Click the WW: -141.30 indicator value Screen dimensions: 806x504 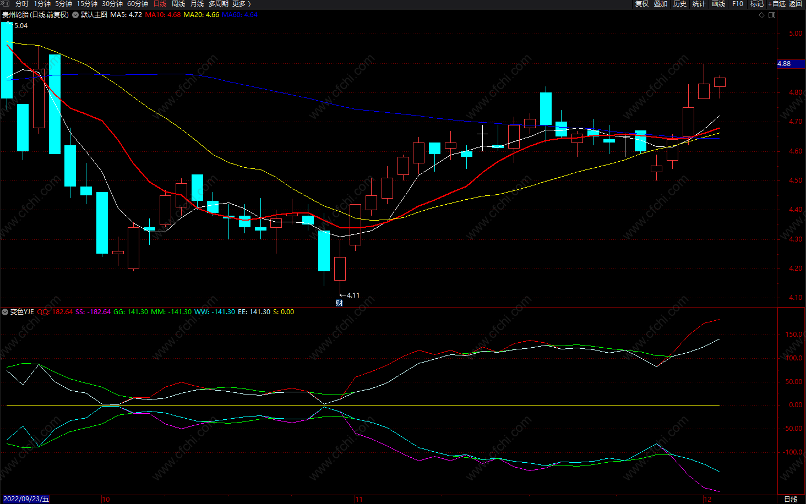tap(215, 312)
